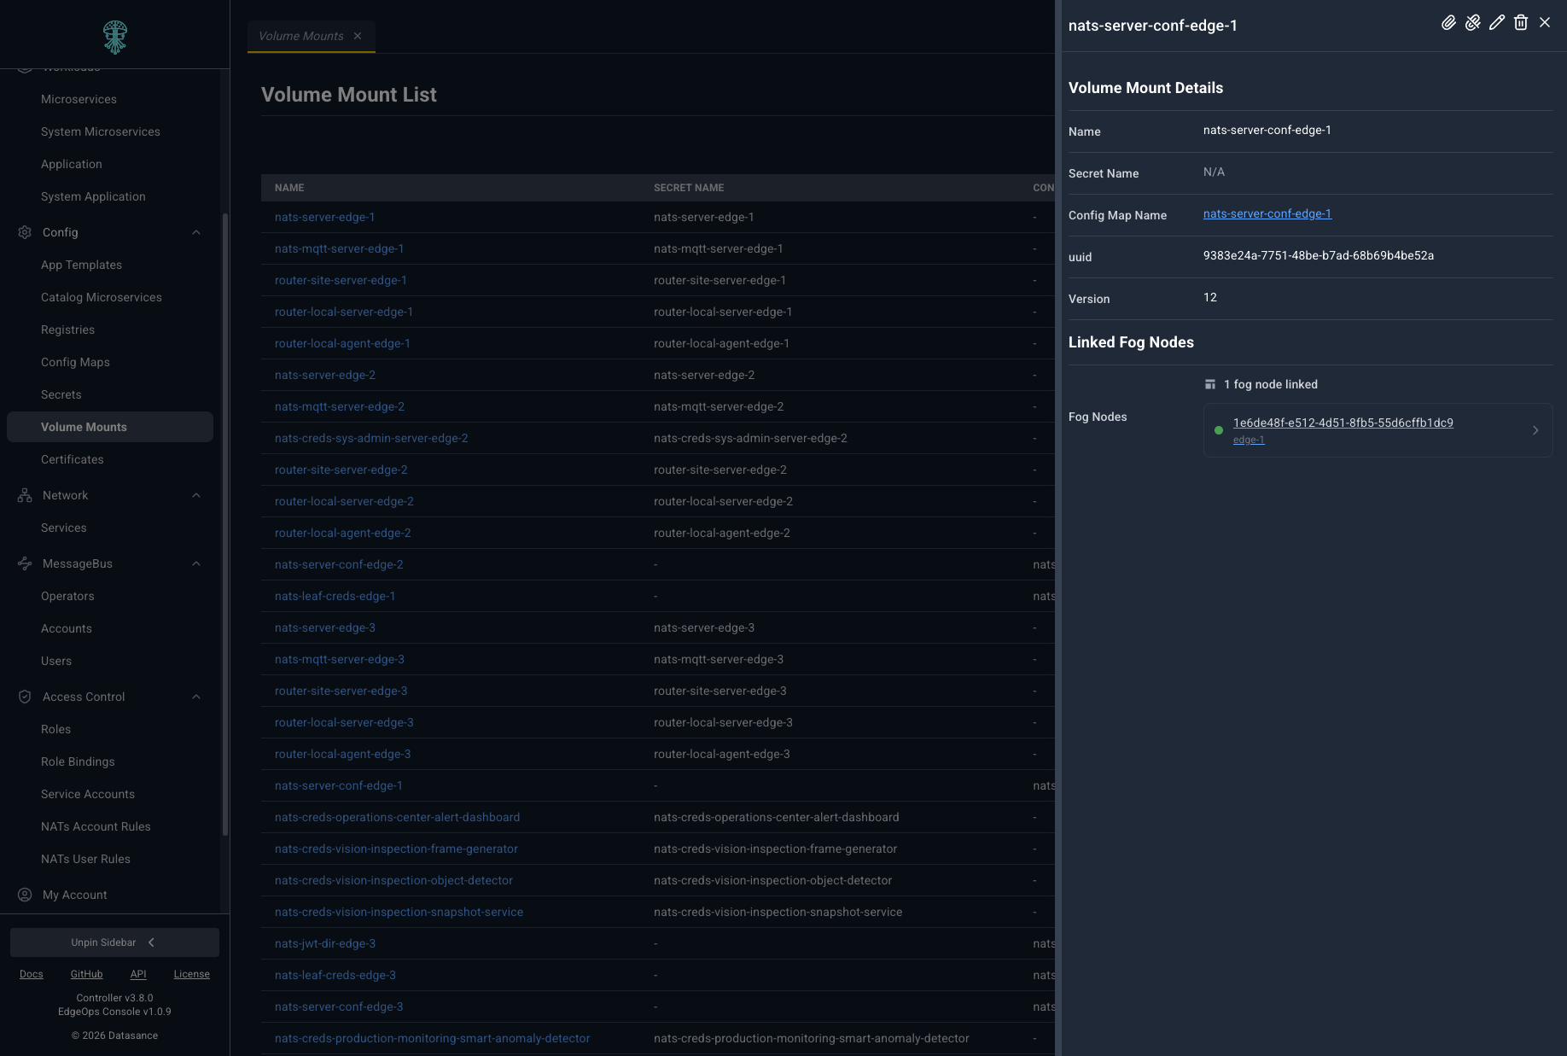This screenshot has width=1567, height=1056.
Task: Click the edge-1 link under the fog node
Action: coord(1249,440)
